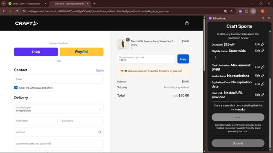
Task: Edit the Cart Limitation minimum amount
Action: click(x=260, y=67)
